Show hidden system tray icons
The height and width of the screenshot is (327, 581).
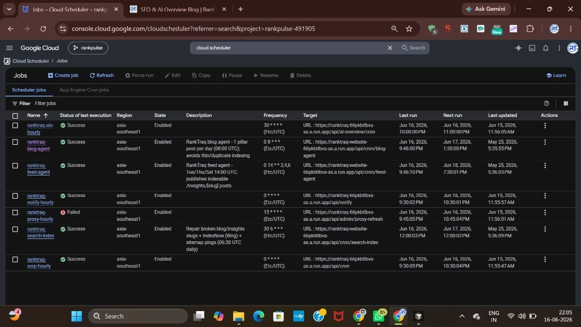pyautogui.click(x=462, y=316)
